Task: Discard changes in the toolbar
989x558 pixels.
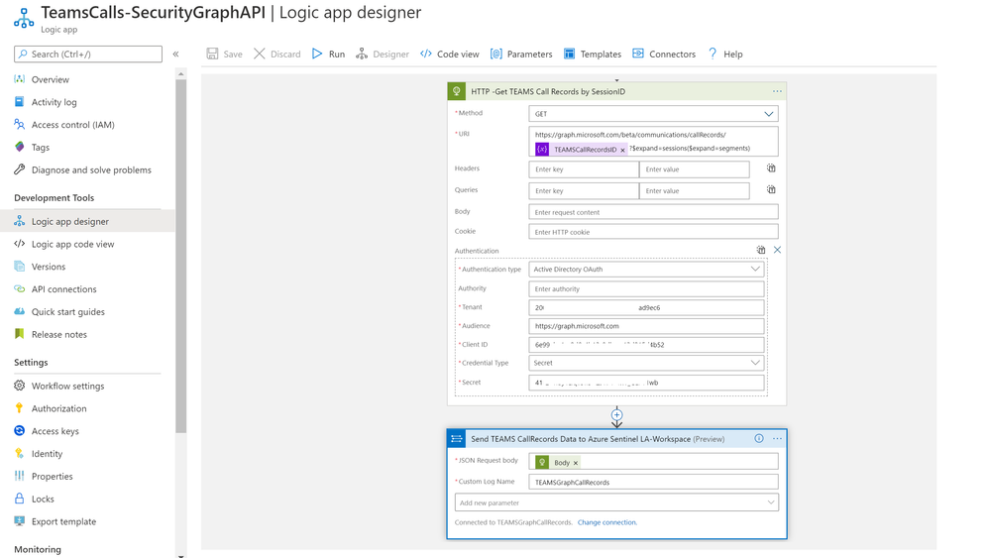Action: (x=277, y=55)
